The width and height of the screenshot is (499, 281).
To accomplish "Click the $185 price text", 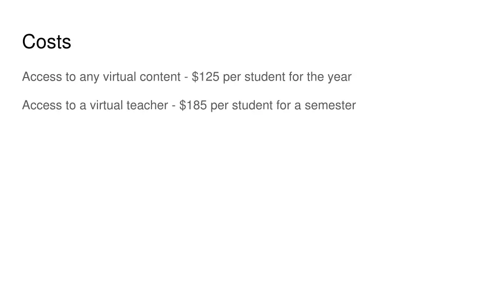I will tap(193, 105).
